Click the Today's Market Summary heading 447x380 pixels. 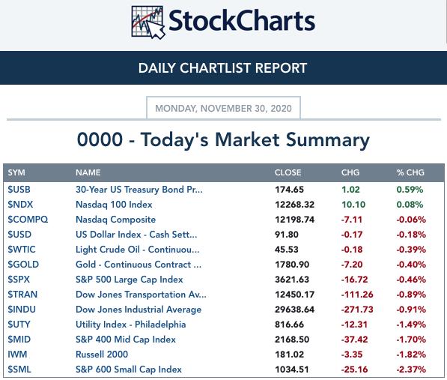click(x=223, y=140)
